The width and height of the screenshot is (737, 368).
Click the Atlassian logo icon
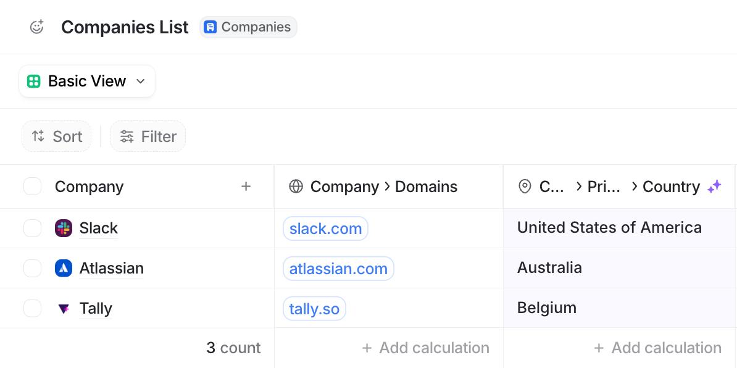pyautogui.click(x=64, y=269)
